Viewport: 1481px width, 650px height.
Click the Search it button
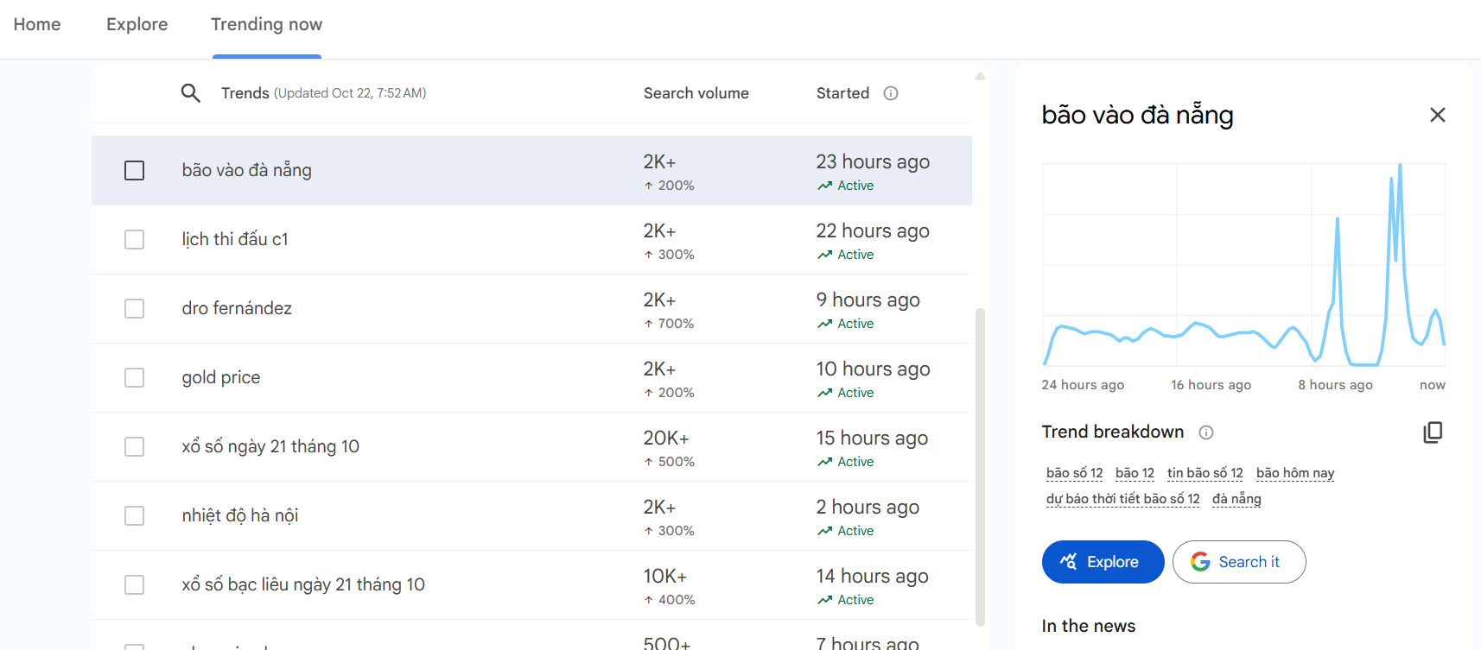(1238, 562)
